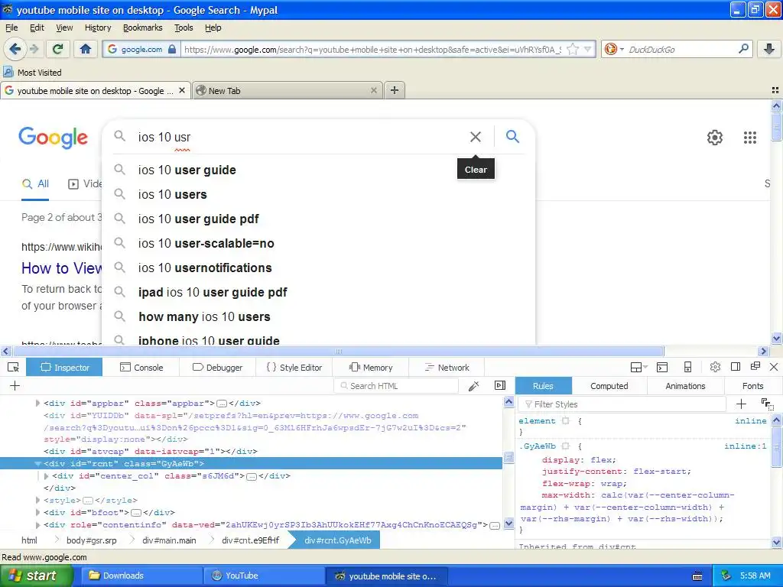Viewport: 783px width, 587px height.
Task: Add a new CSS rule with plus
Action: tap(741, 404)
